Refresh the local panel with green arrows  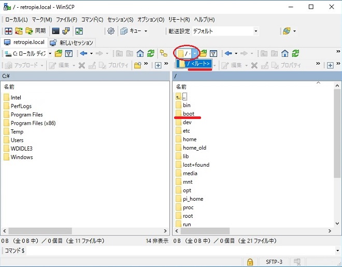[x=151, y=53]
